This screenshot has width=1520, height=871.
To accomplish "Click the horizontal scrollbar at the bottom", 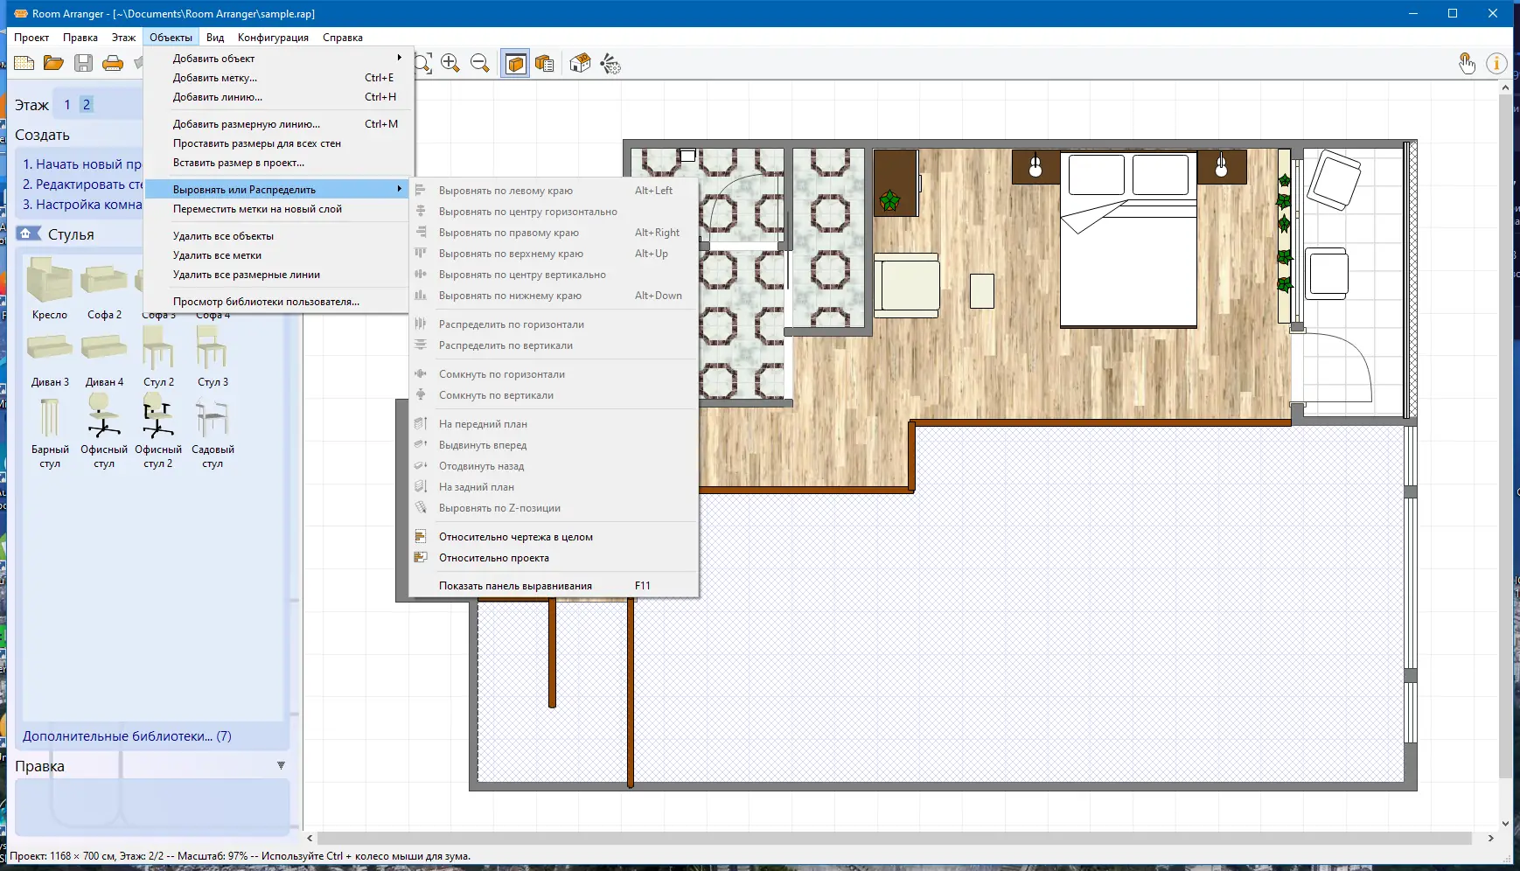I will pyautogui.click(x=892, y=838).
